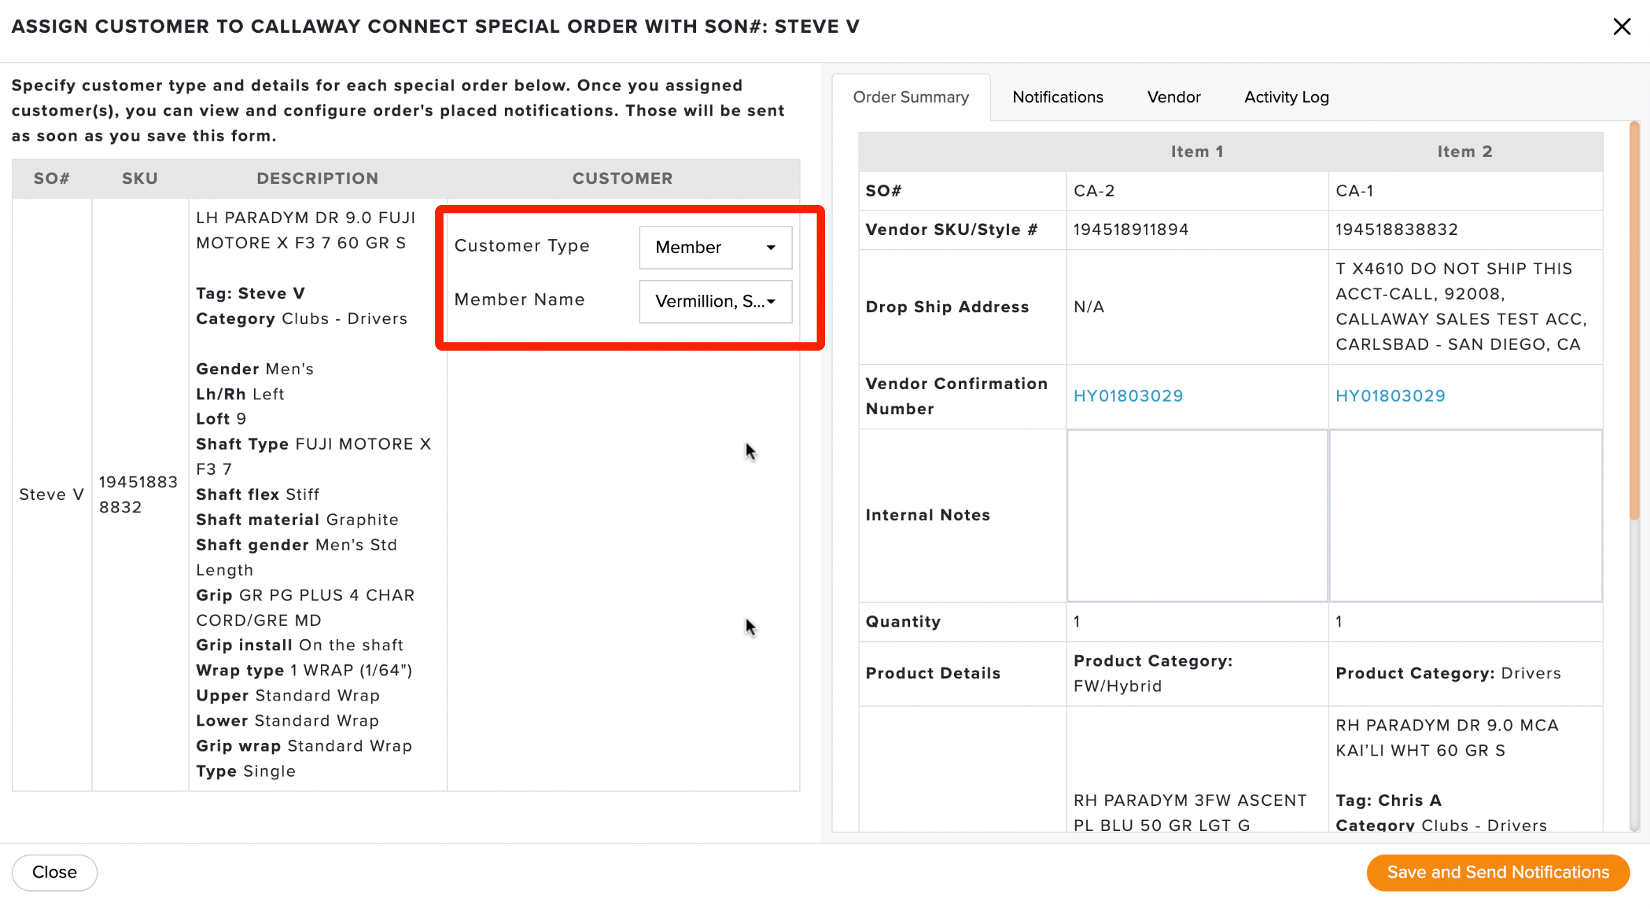1650x909 pixels.
Task: Click Item 2 Internal Notes field
Action: pyautogui.click(x=1465, y=516)
